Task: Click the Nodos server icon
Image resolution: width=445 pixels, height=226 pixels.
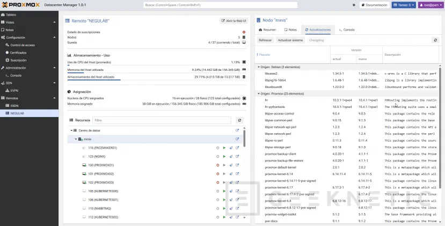Action: (244, 38)
